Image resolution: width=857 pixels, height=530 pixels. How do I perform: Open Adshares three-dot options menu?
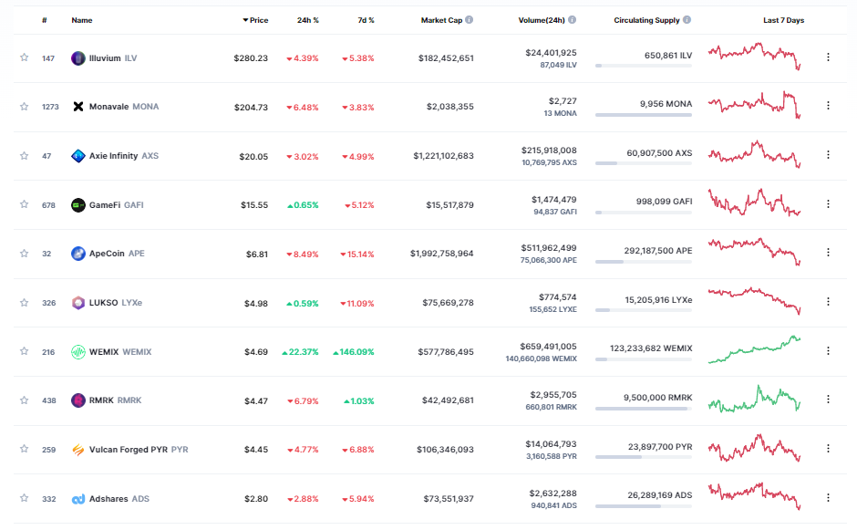click(x=828, y=498)
